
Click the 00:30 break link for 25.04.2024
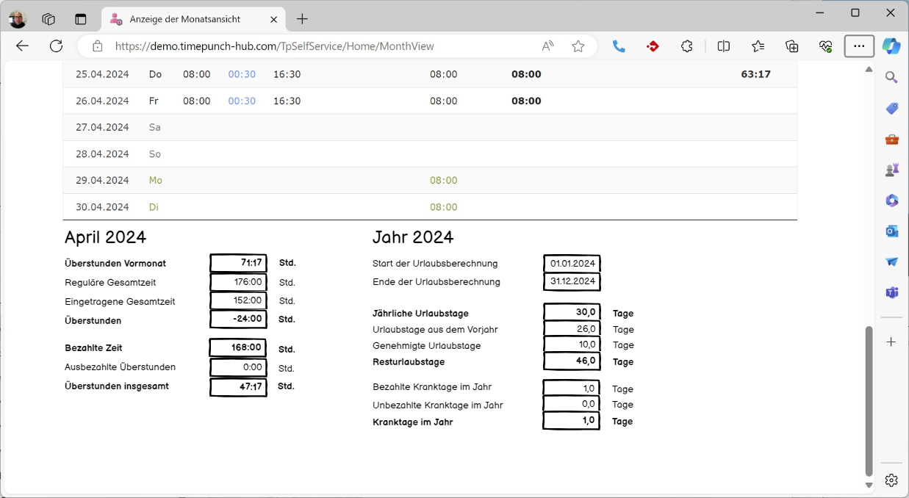(x=242, y=74)
